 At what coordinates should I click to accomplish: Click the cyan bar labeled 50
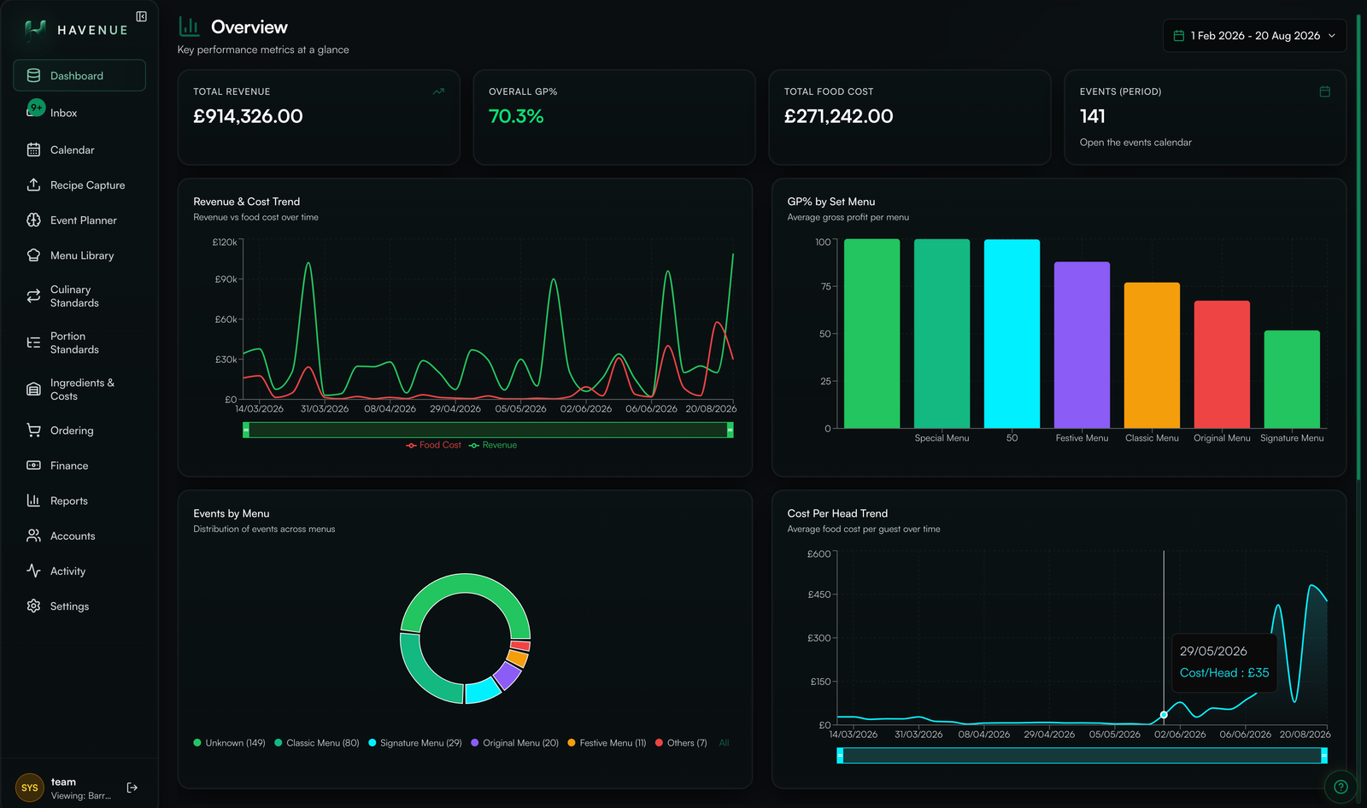(1012, 334)
